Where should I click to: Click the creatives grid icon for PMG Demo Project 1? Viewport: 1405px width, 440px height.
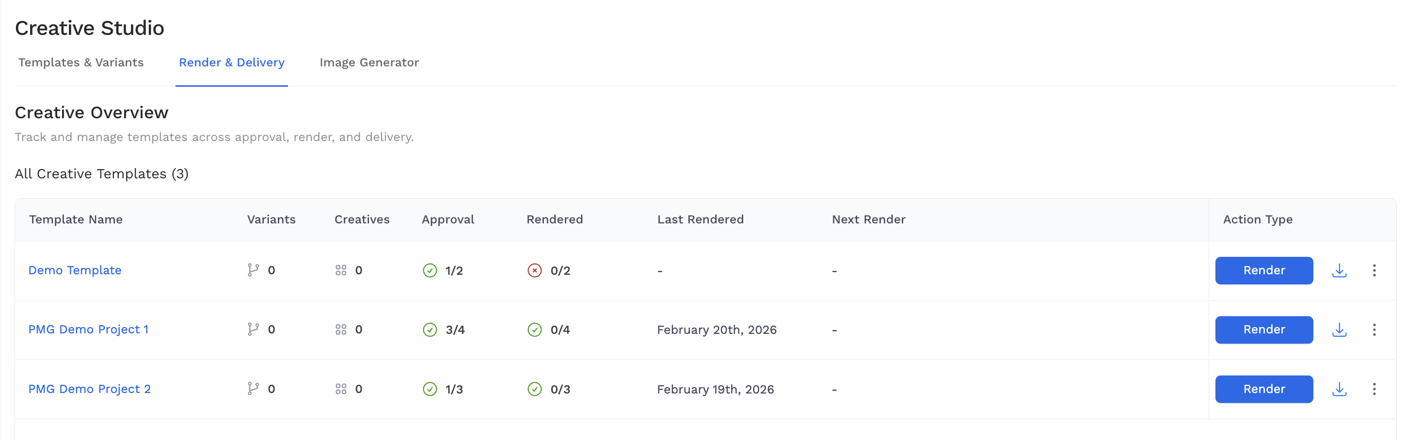[x=341, y=330]
